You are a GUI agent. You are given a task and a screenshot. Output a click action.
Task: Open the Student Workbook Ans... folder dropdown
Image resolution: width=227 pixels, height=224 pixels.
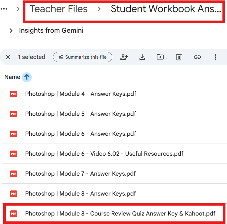166,9
